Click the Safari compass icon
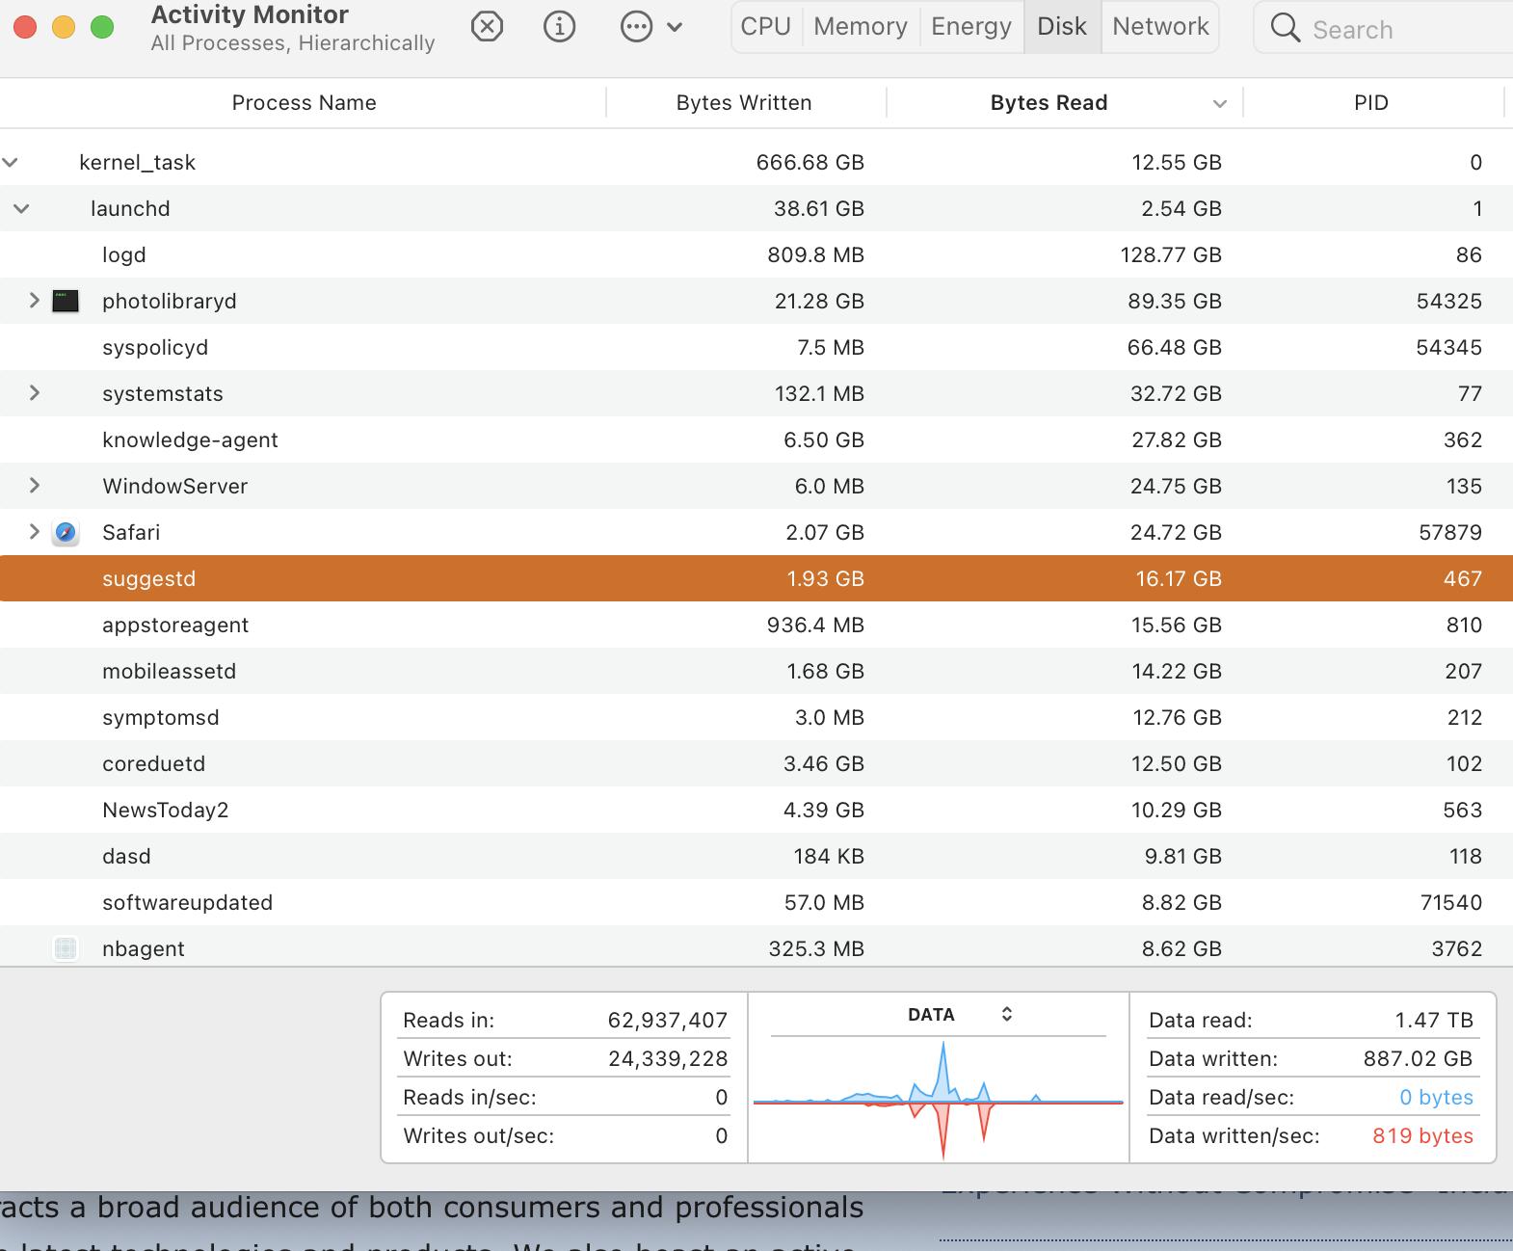This screenshot has width=1513, height=1251. click(x=66, y=532)
